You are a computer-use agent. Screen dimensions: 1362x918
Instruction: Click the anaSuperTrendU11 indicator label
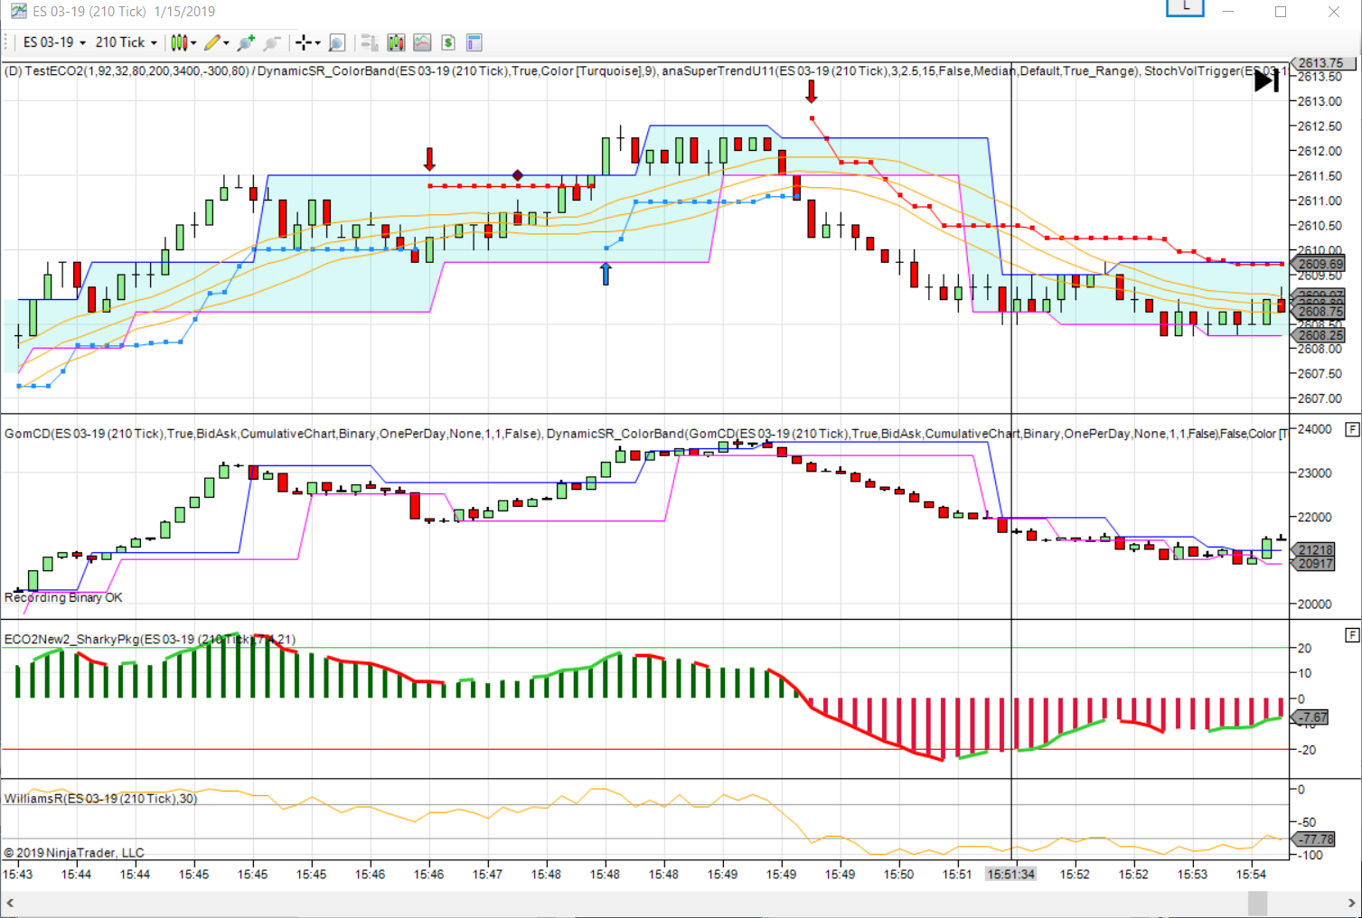(x=901, y=71)
